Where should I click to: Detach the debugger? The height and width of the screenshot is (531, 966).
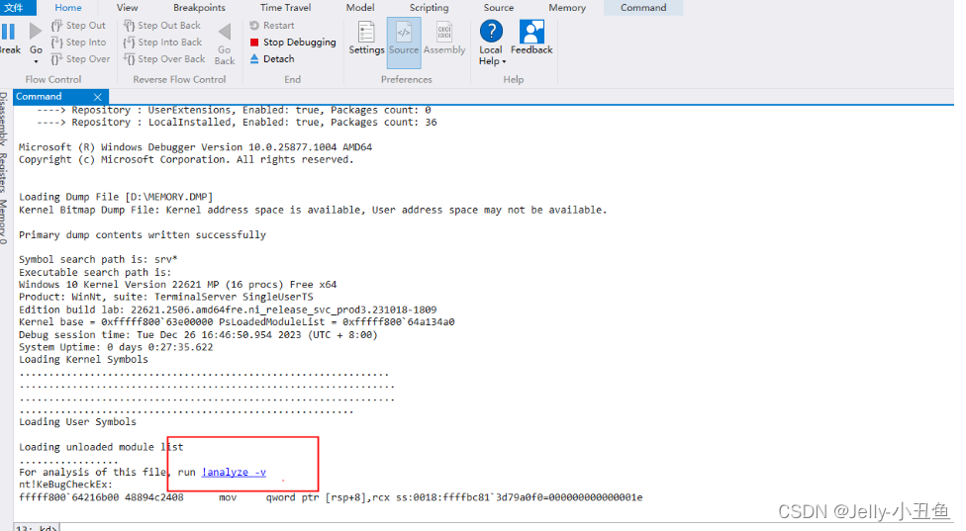pyautogui.click(x=271, y=59)
